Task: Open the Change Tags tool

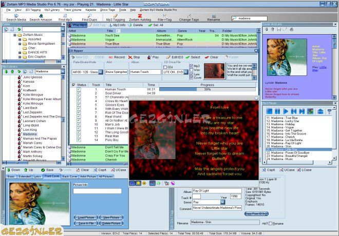Action: pyautogui.click(x=189, y=17)
